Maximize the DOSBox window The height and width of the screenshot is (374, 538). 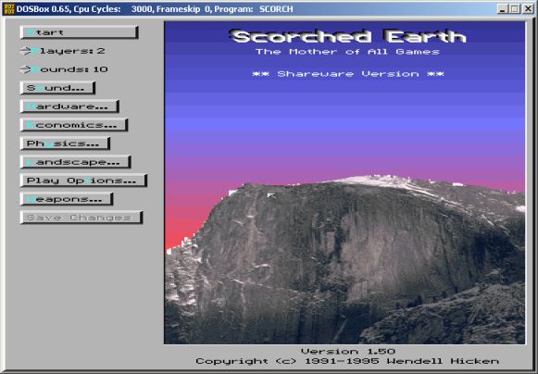[x=514, y=9]
